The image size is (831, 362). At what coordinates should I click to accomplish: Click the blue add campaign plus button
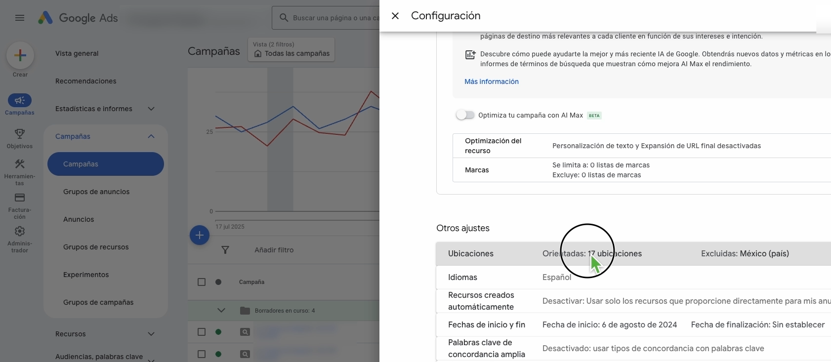tap(200, 235)
